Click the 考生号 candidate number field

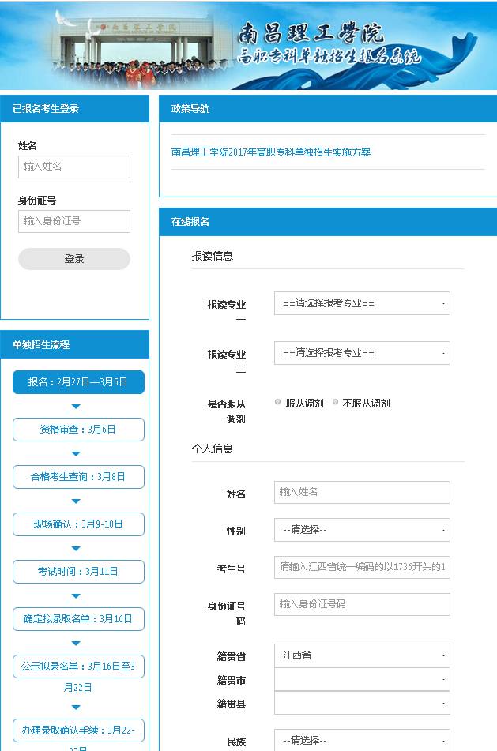point(362,567)
